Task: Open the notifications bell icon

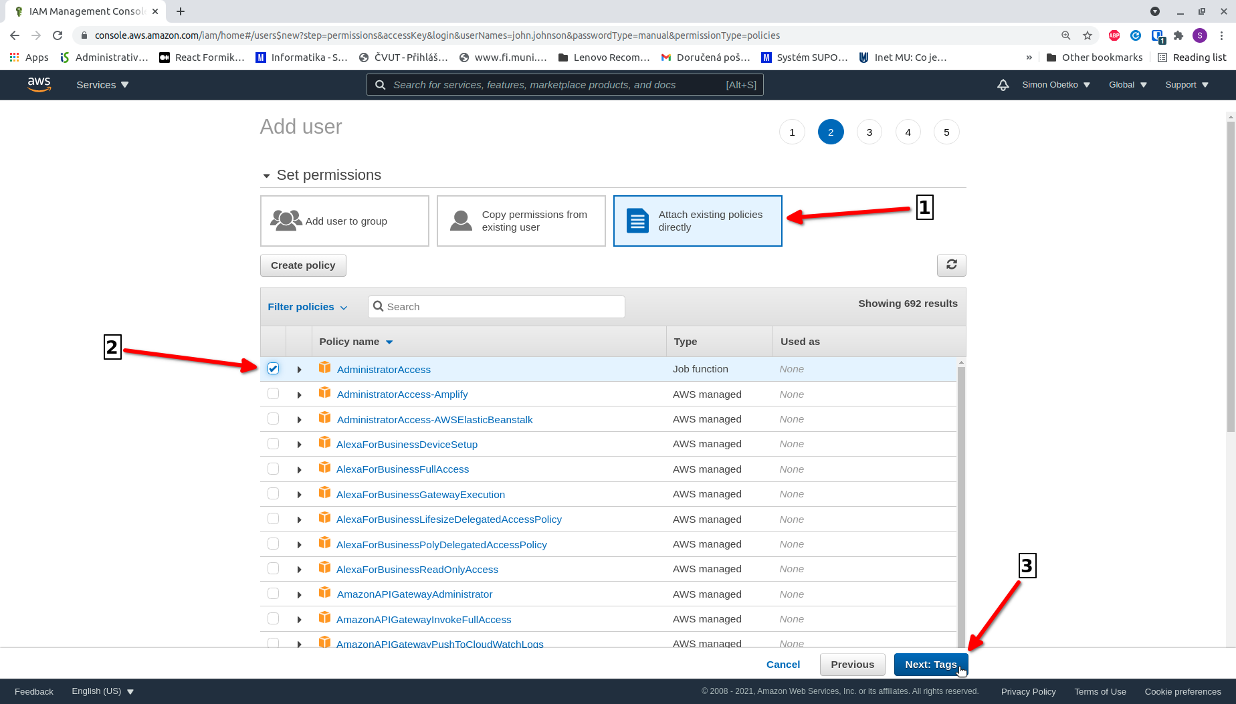Action: 1003,85
